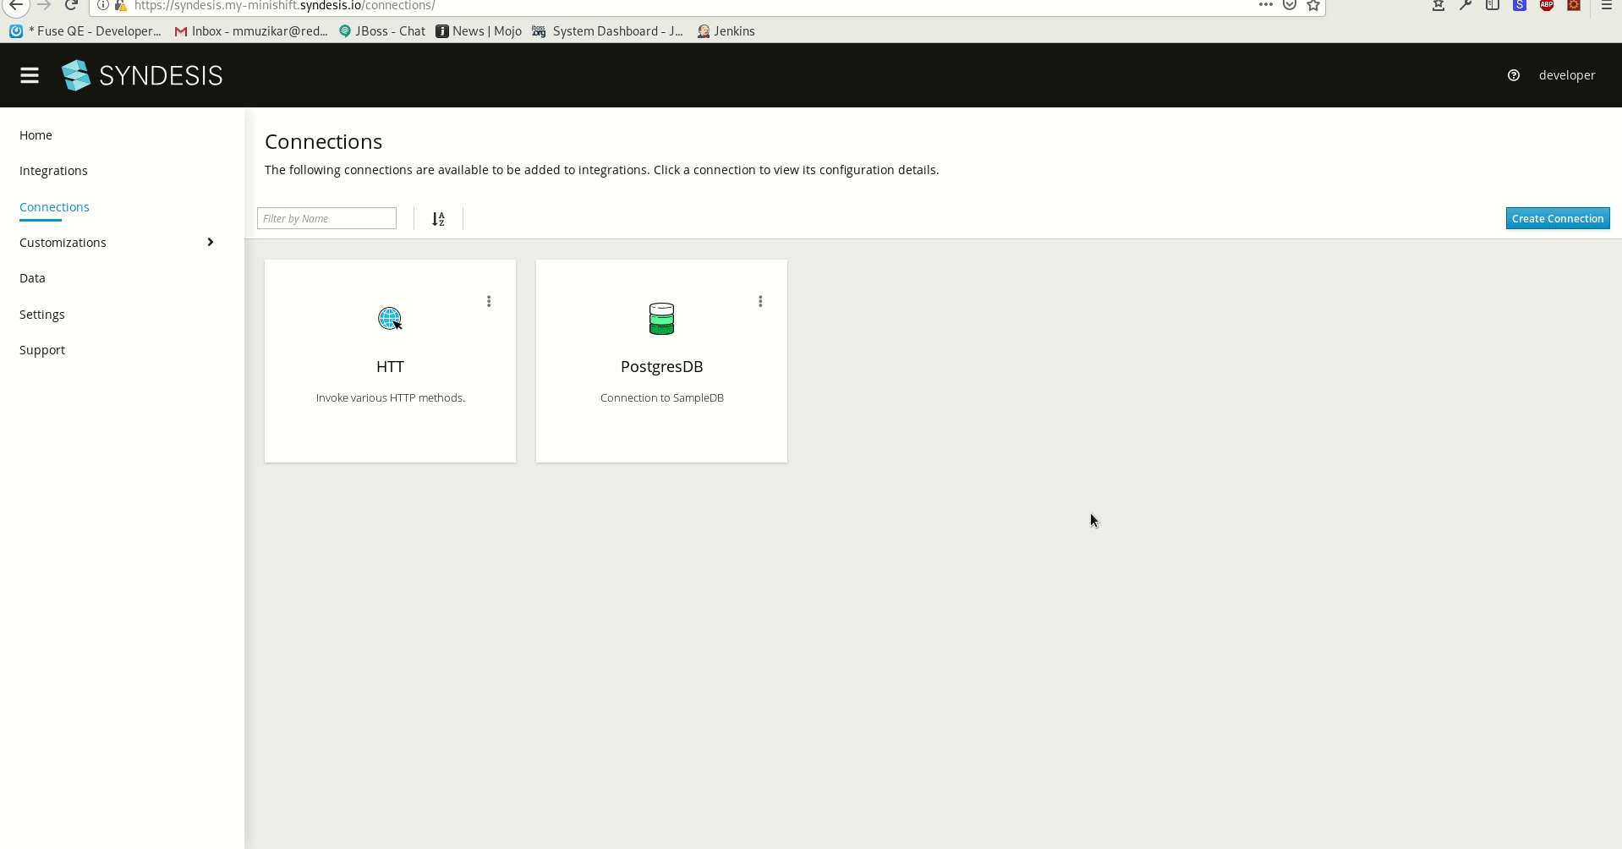Open the Jenkins bookmark
The width and height of the screenshot is (1622, 849).
coord(726,31)
